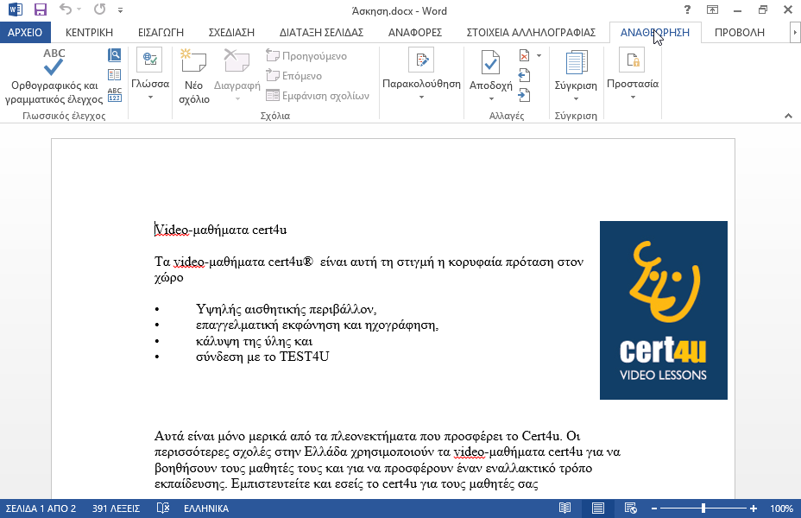Open the Thesaurus icon

click(x=115, y=74)
